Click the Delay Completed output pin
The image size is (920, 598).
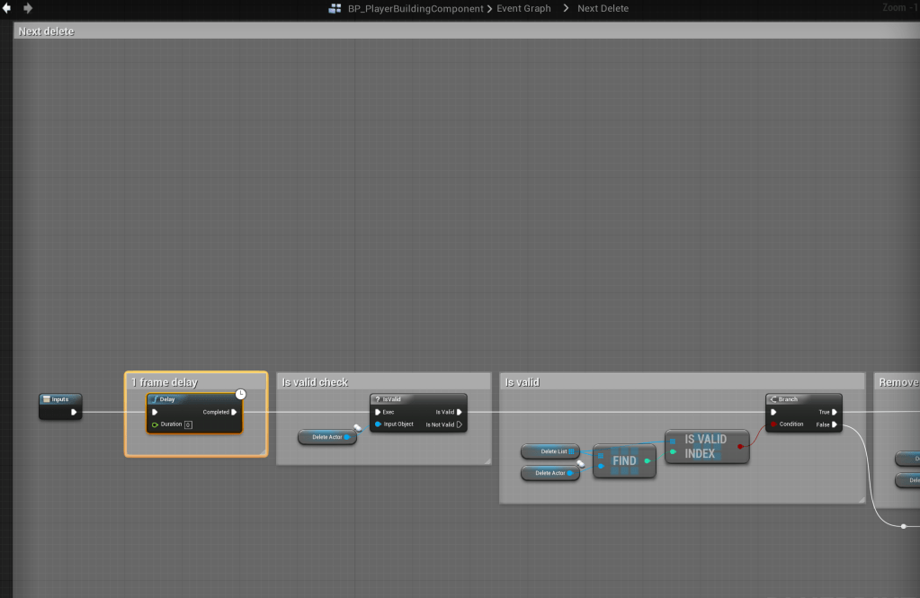click(234, 412)
